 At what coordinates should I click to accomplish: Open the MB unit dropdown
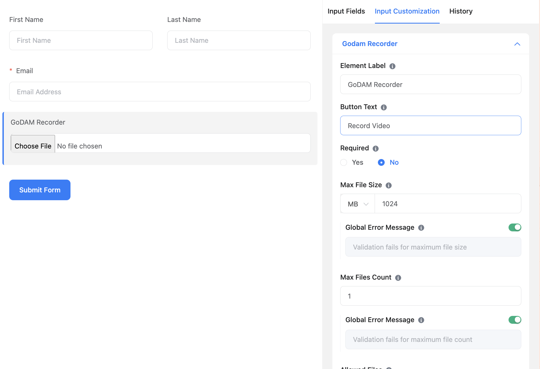pos(358,204)
